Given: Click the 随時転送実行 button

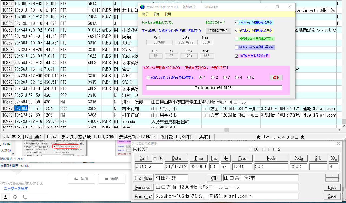Looking at the screenshot, I should click(218, 31).
